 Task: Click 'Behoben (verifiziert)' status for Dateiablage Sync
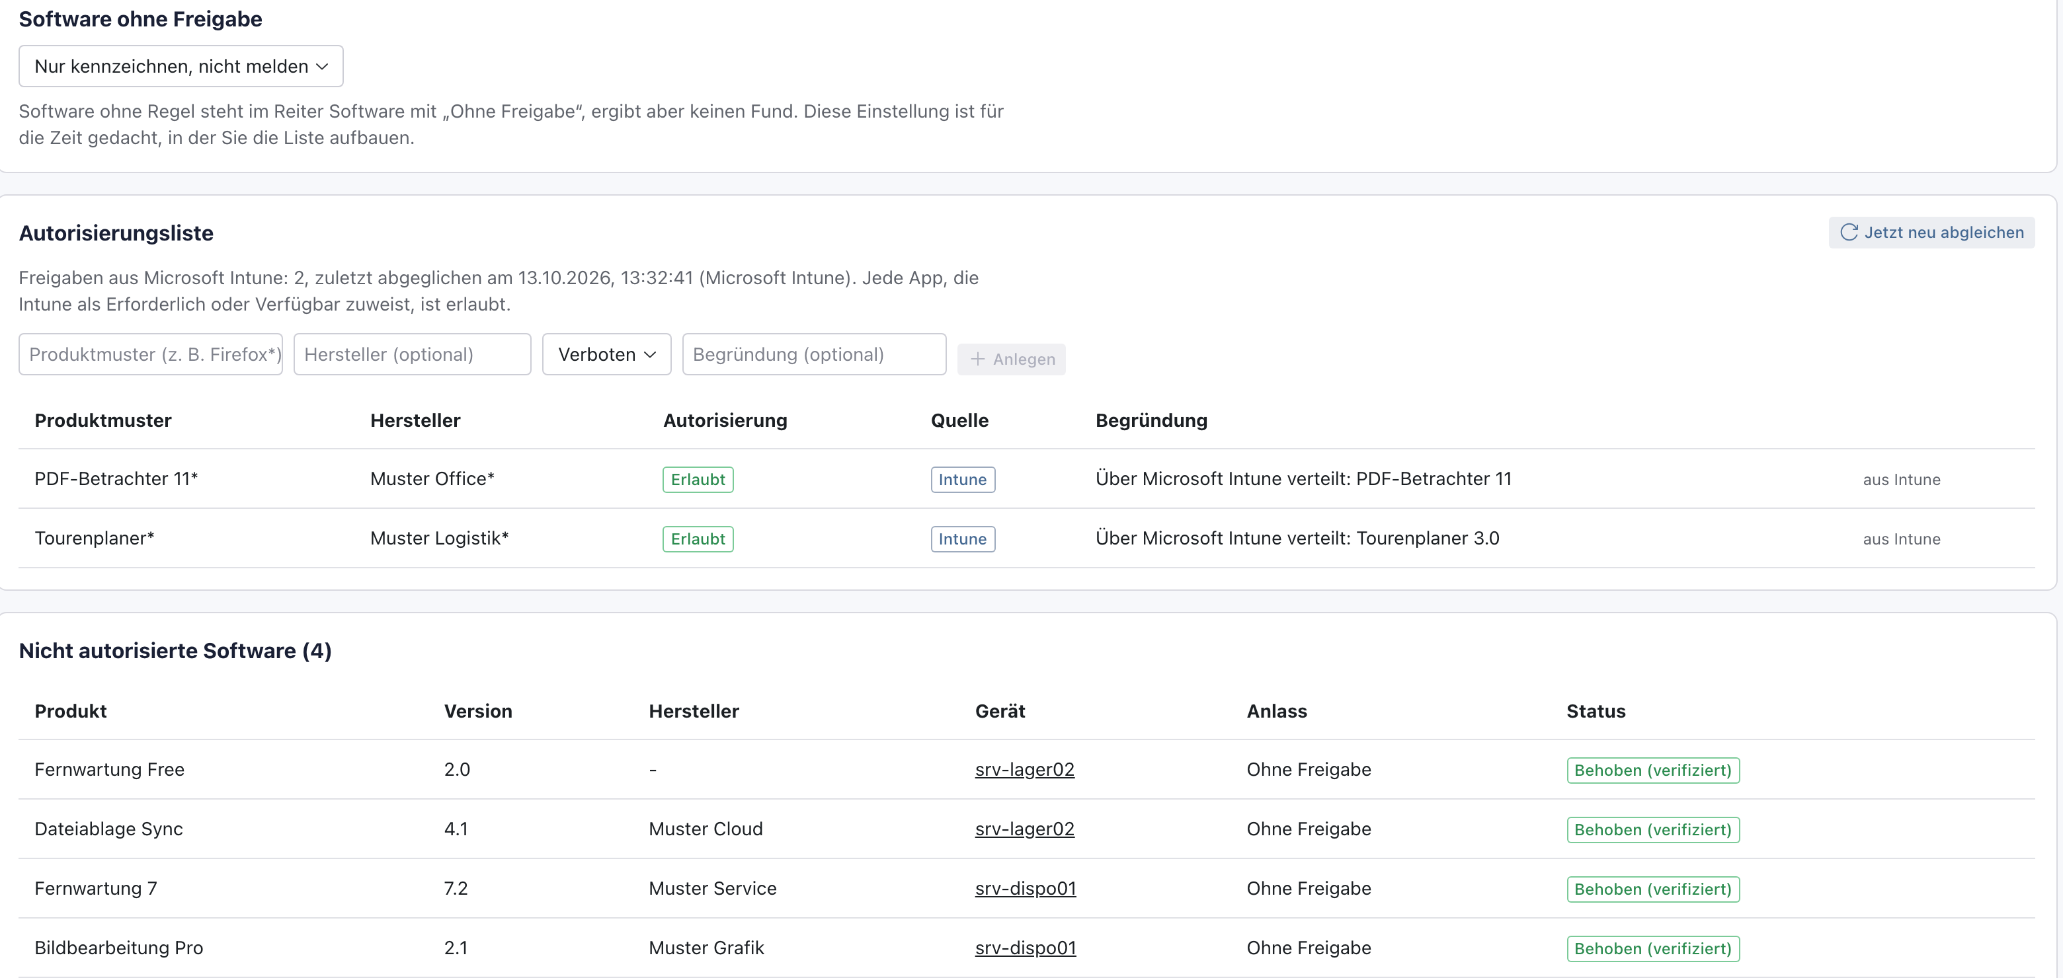click(1653, 829)
